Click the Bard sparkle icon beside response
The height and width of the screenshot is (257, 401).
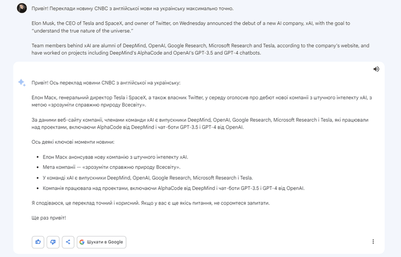[22, 82]
